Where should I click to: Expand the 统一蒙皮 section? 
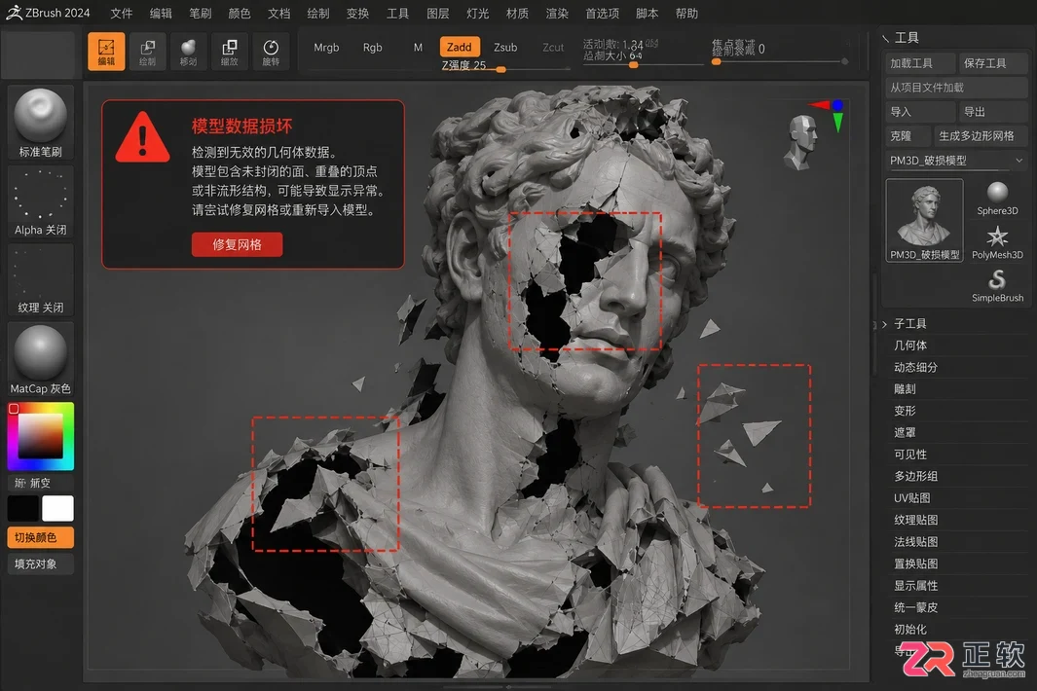point(915,607)
